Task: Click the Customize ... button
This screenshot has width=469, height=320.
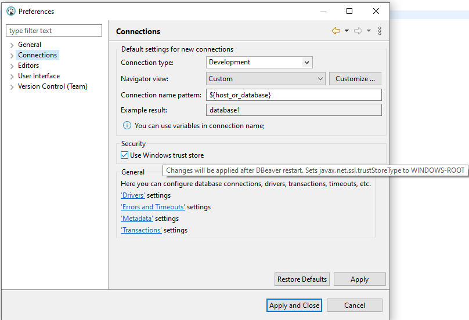Action: (355, 79)
